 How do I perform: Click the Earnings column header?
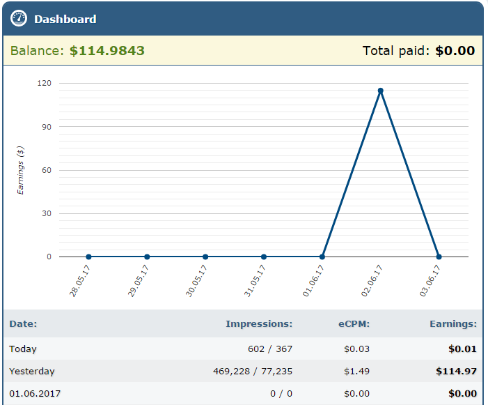[x=452, y=323]
